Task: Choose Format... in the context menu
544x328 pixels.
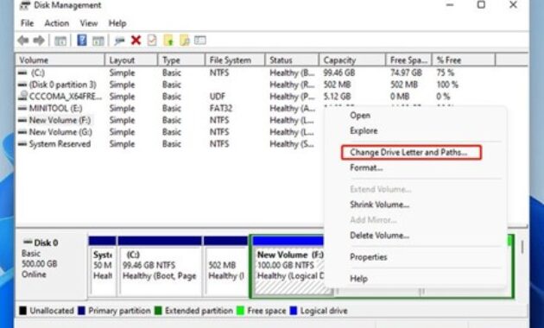Action: 366,167
